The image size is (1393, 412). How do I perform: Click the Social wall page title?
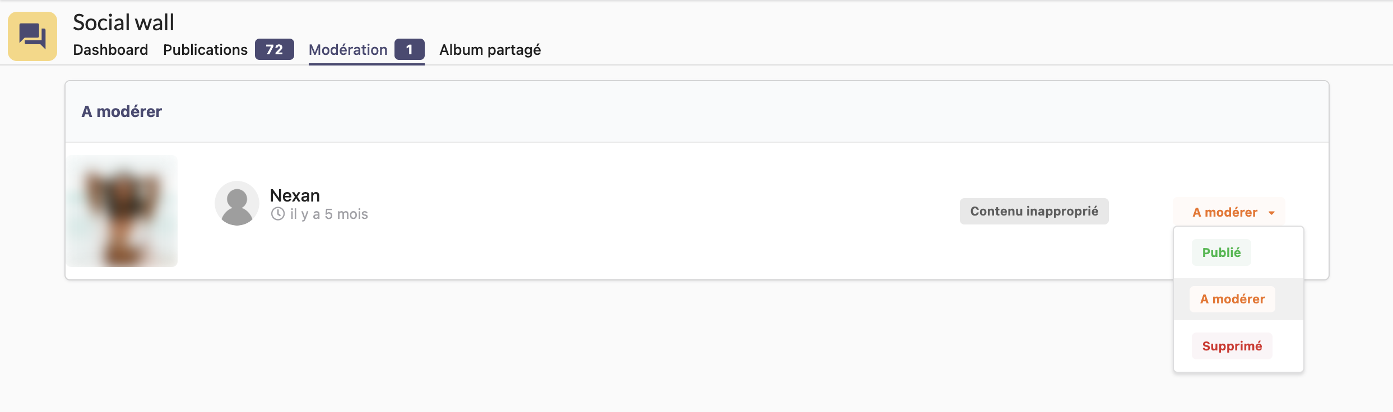coord(123,22)
